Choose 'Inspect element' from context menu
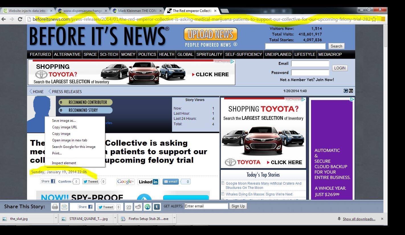This screenshot has width=405, height=235. (75, 163)
